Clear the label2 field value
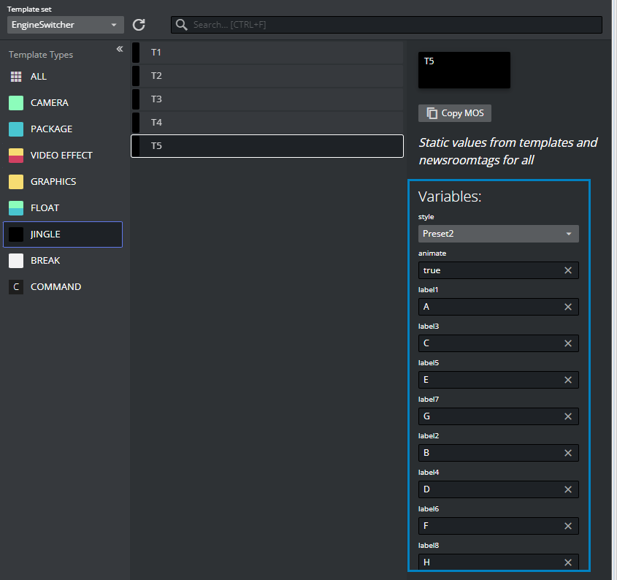 (x=568, y=453)
